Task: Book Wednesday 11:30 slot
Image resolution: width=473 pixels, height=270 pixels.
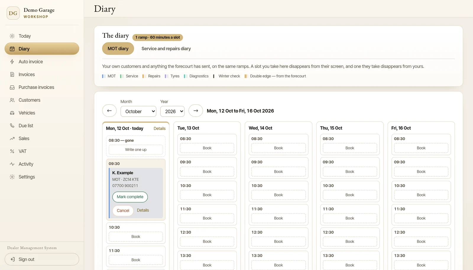Action: [x=278, y=218]
